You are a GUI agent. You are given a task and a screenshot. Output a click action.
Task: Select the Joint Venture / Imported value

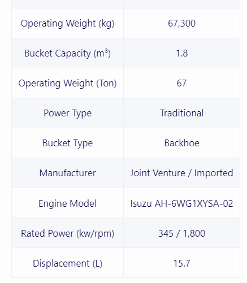pyautogui.click(x=181, y=173)
